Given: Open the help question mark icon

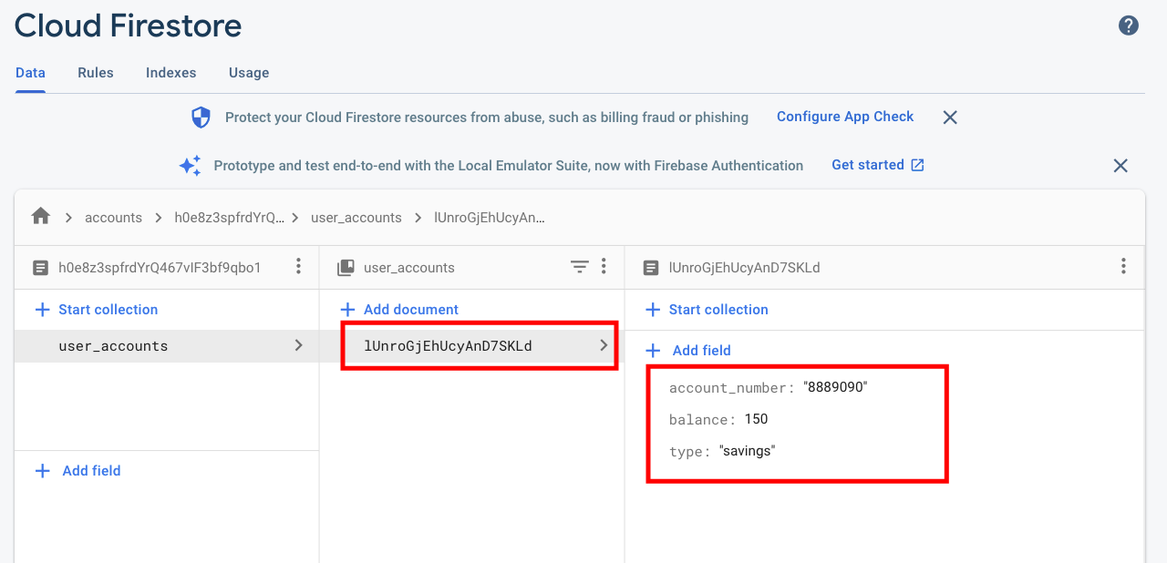Looking at the screenshot, I should click(x=1129, y=26).
